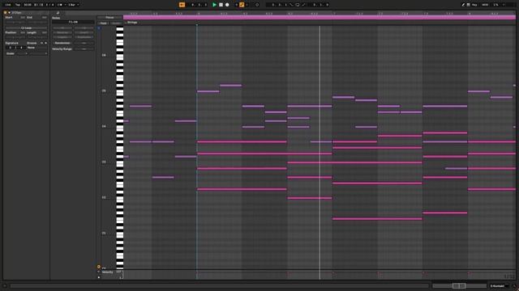This screenshot has height=291, width=519.
Task: Open the Scale root note dropdown
Action: (22, 53)
